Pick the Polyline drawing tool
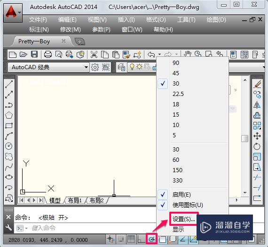The image size is (268, 247). click(x=9, y=105)
